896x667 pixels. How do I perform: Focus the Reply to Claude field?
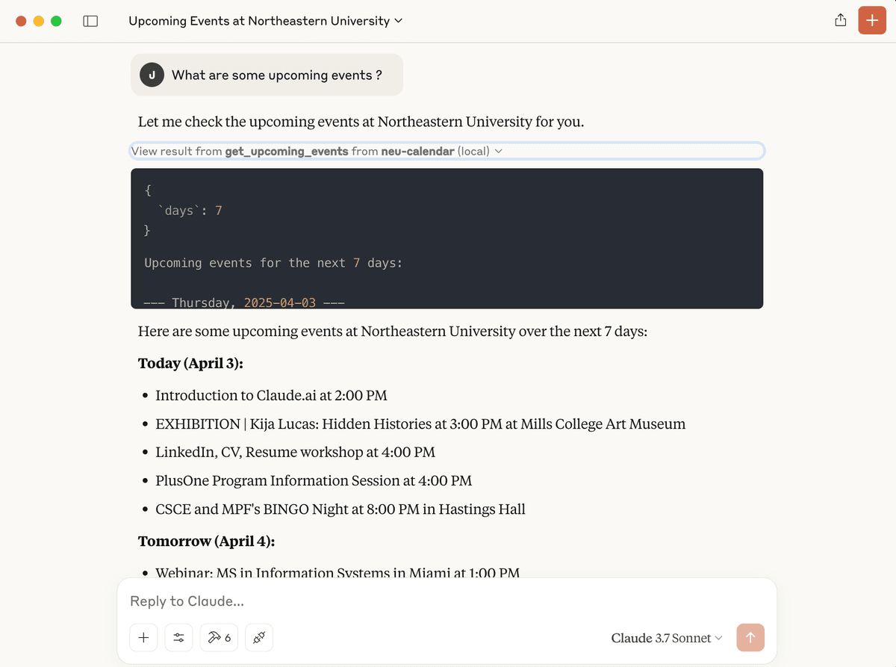[x=447, y=601]
